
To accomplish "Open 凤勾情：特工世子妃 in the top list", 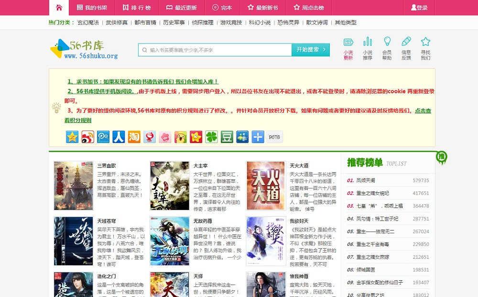I will [378, 219].
